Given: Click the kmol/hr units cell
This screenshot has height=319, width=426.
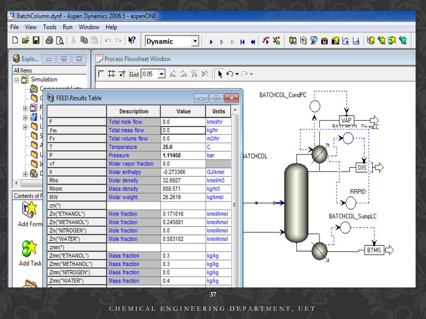Looking at the screenshot, I should point(218,122).
